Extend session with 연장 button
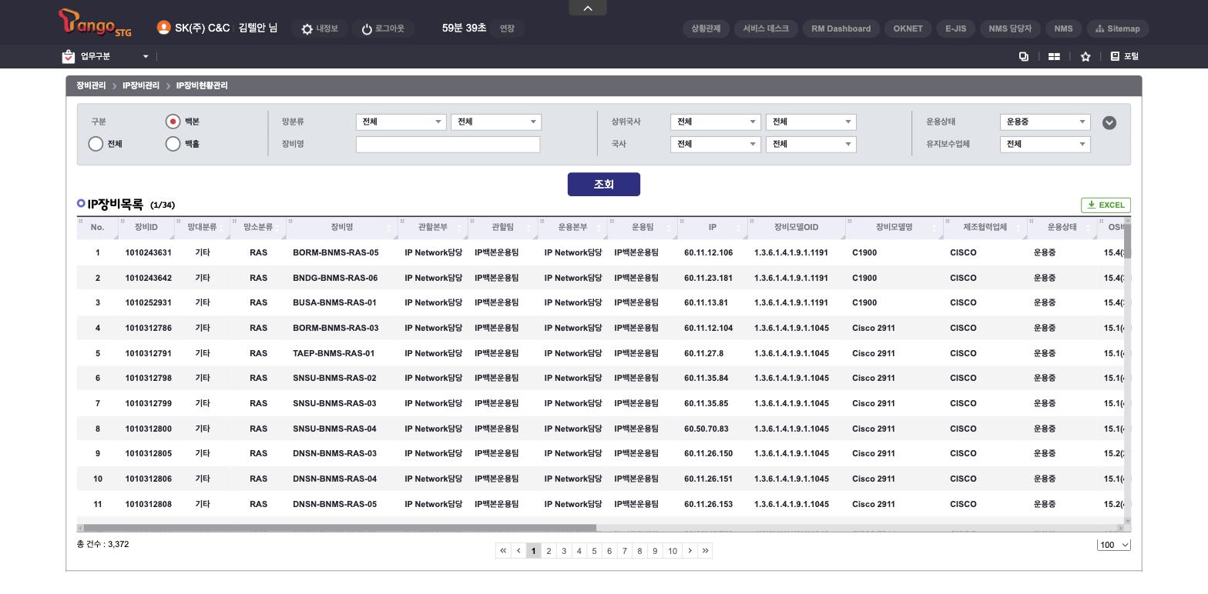The height and width of the screenshot is (594, 1208). pyautogui.click(x=507, y=28)
